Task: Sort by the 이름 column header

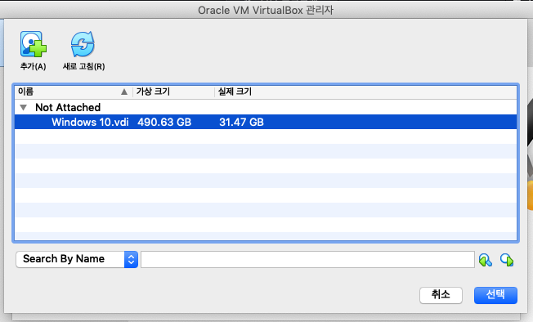Action: pyautogui.click(x=73, y=92)
